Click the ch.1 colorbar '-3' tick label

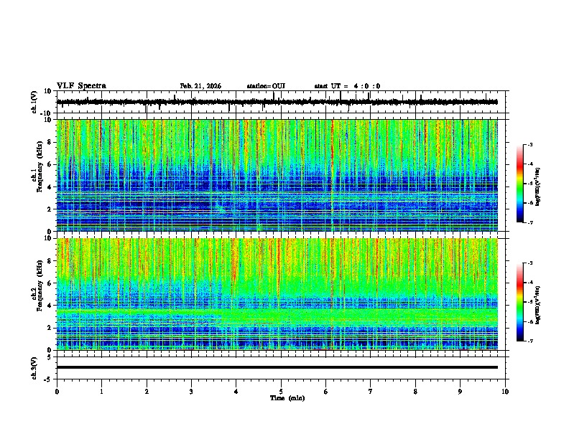click(x=529, y=145)
